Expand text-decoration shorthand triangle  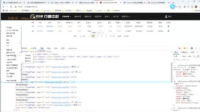[x=193, y=103]
